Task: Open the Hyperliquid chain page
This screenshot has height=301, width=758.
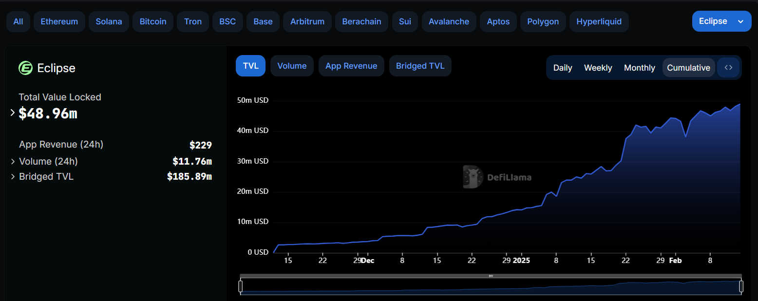Action: tap(599, 21)
